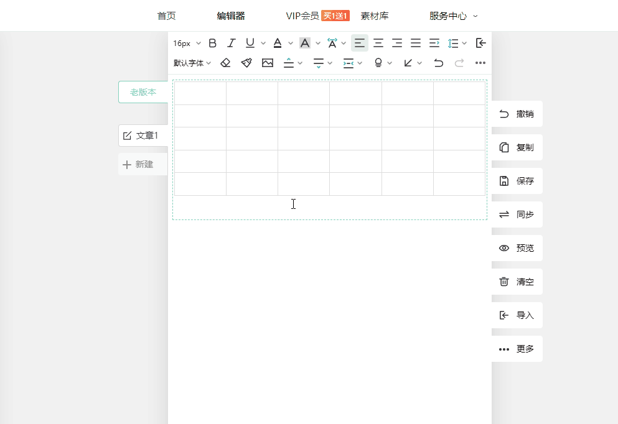Clear the content with 清空
Viewport: 618px width, 424px height.
[x=517, y=282]
